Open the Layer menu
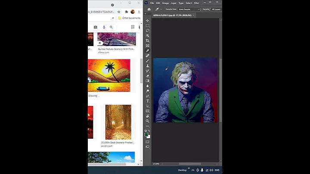 coord(174,3)
